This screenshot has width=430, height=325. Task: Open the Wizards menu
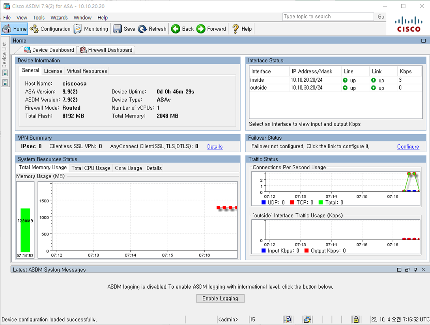59,18
